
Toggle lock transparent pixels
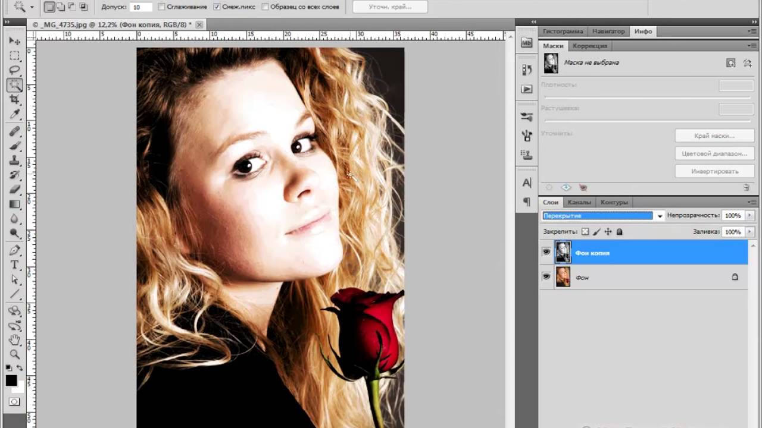(585, 232)
